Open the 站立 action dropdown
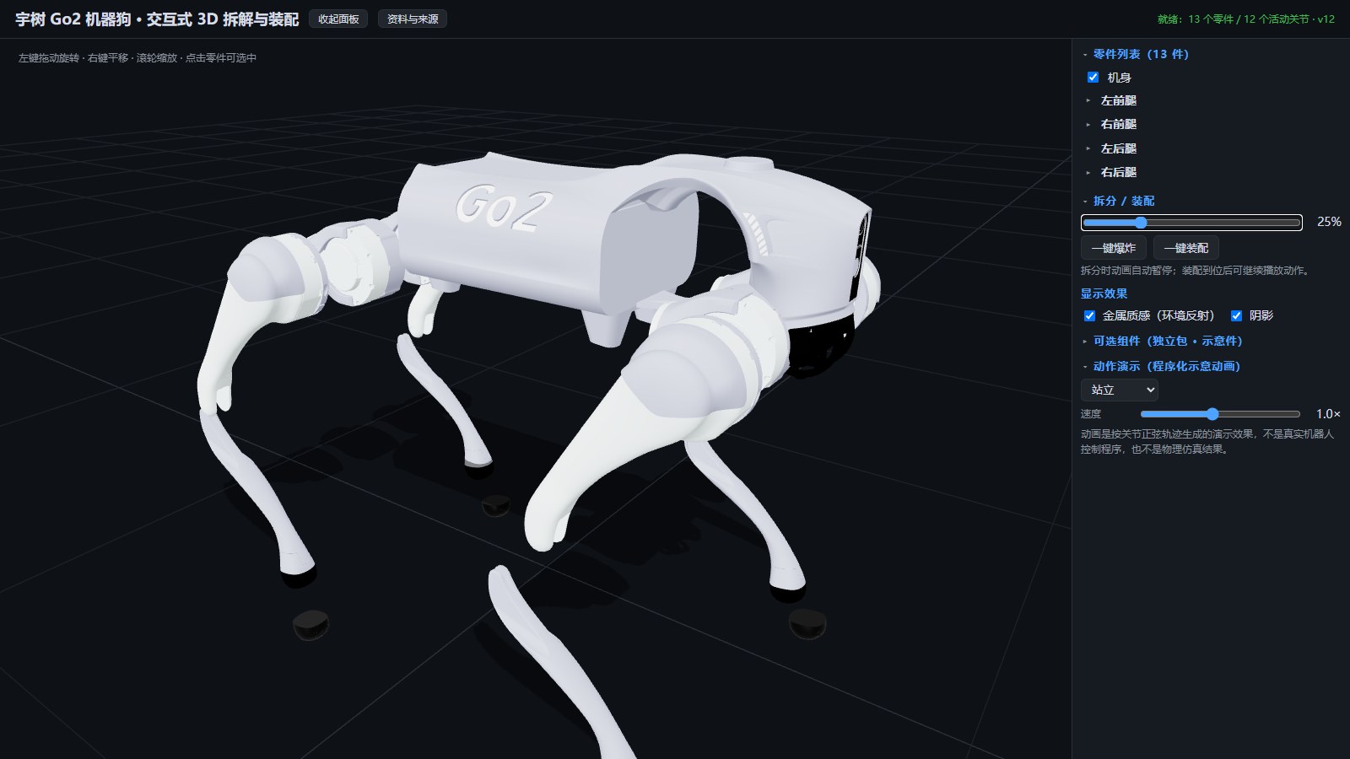 point(1120,390)
